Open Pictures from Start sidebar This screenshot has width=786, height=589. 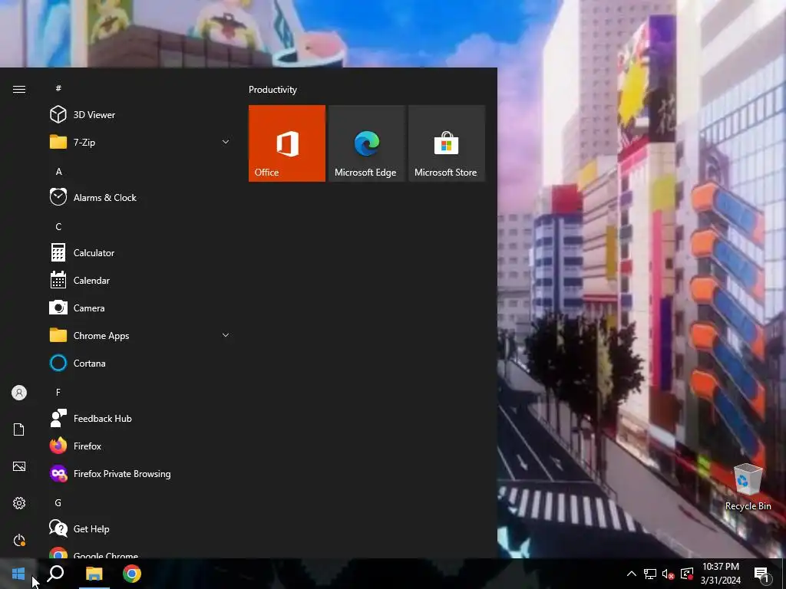pos(19,466)
